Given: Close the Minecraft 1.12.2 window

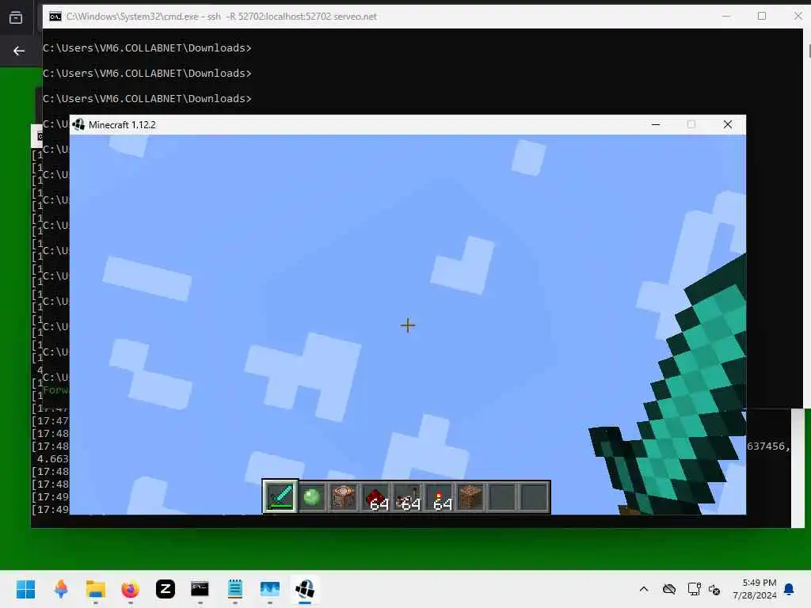Looking at the screenshot, I should click(x=728, y=124).
